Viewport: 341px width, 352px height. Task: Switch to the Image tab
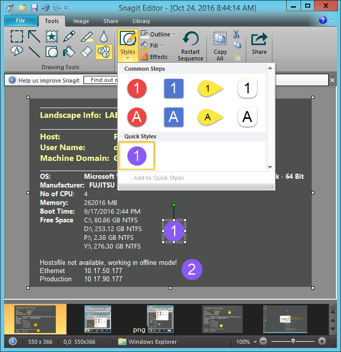(81, 21)
